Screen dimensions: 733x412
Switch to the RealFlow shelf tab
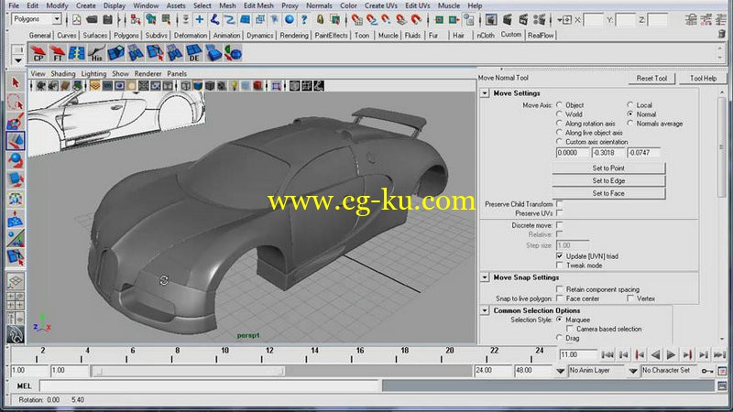click(541, 35)
